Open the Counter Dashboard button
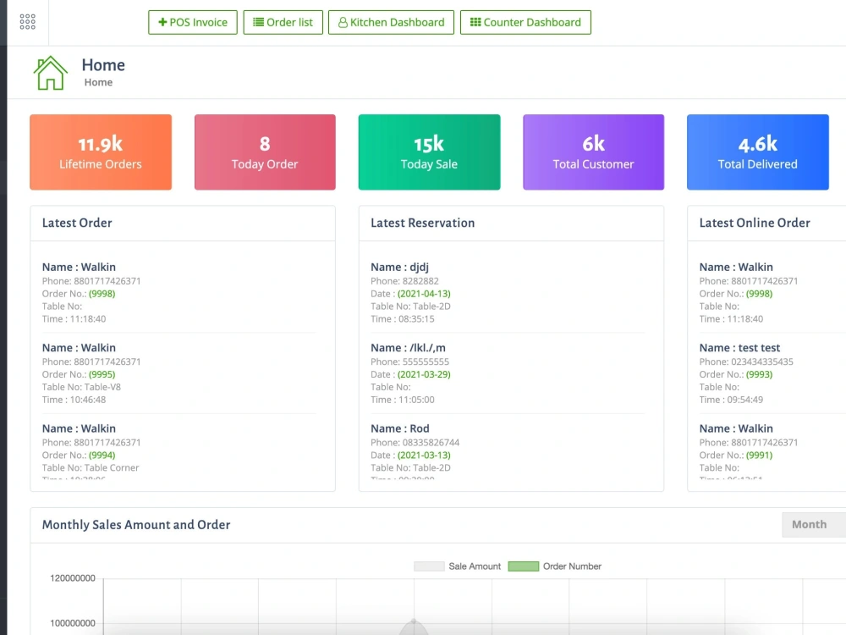This screenshot has width=846, height=635. point(525,22)
